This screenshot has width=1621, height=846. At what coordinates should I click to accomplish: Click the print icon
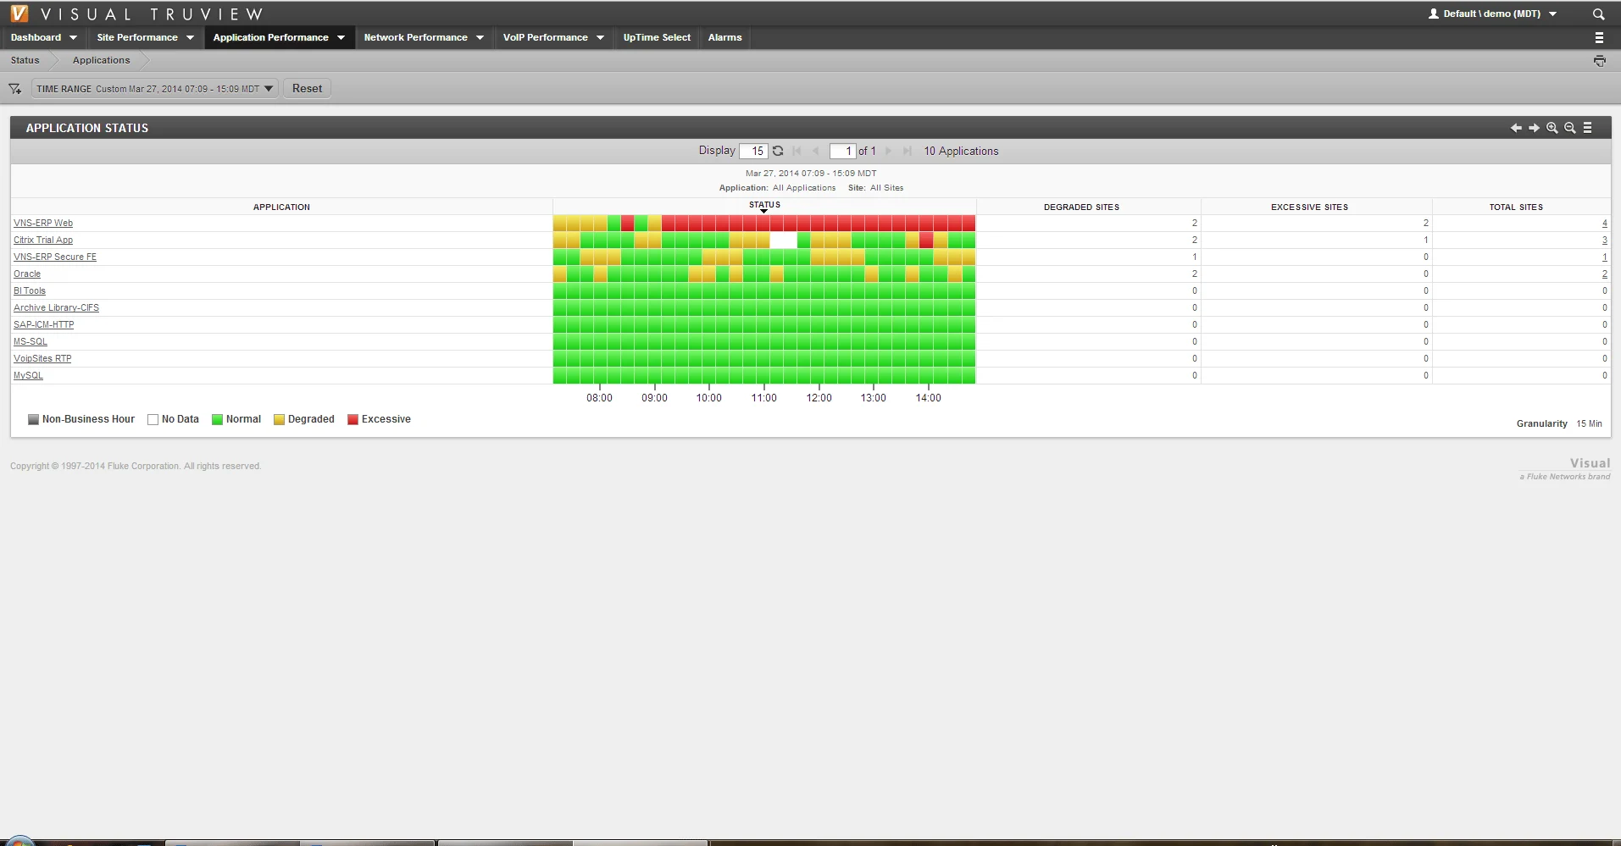point(1599,61)
